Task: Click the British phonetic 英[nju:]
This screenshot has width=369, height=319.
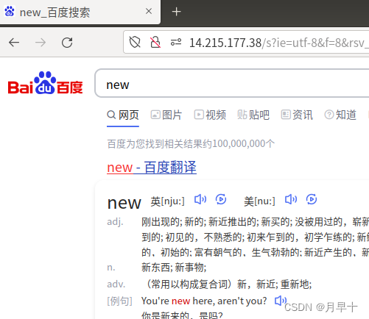Action: tap(167, 201)
